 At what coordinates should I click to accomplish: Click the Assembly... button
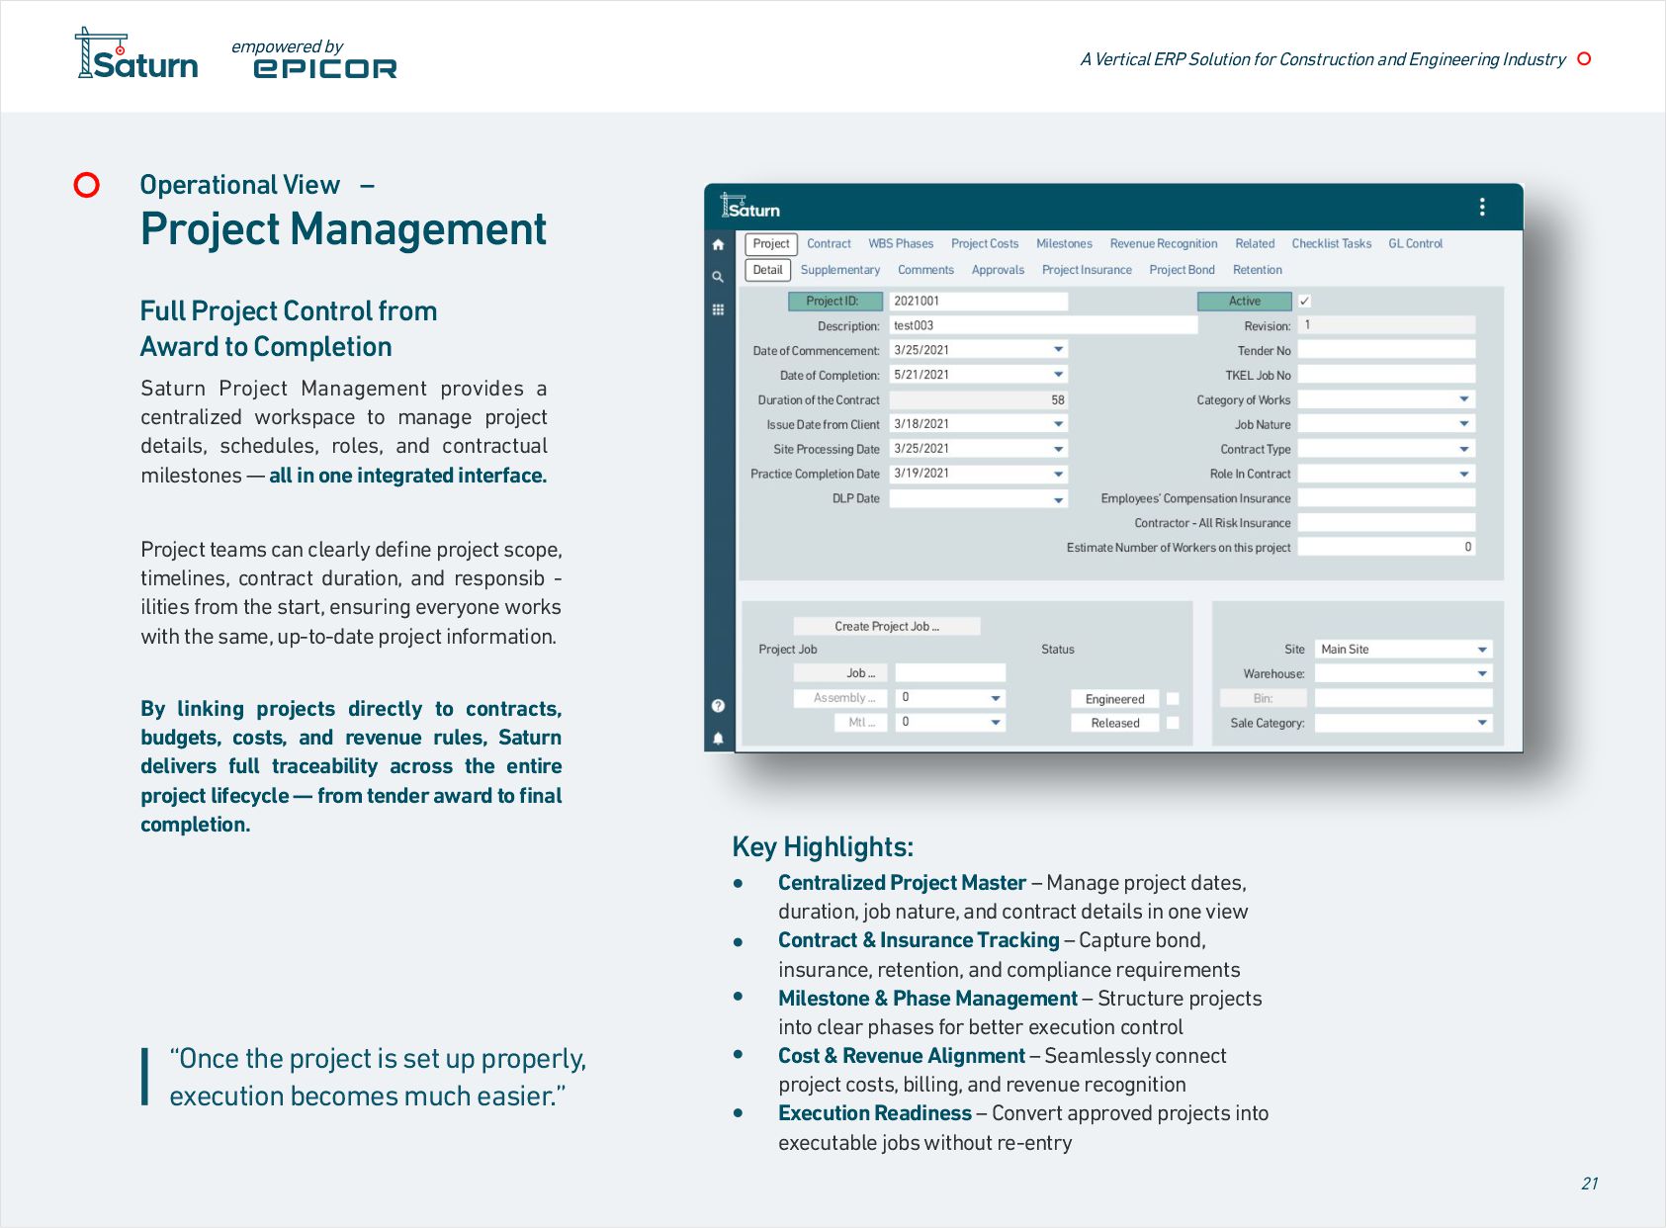pyautogui.click(x=839, y=698)
